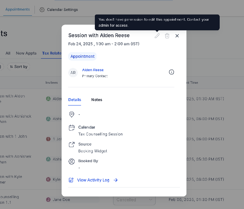Image resolution: width=244 pixels, height=209 pixels.
Task: Click the pencil edit appointment icon
Action: [x=157, y=36]
